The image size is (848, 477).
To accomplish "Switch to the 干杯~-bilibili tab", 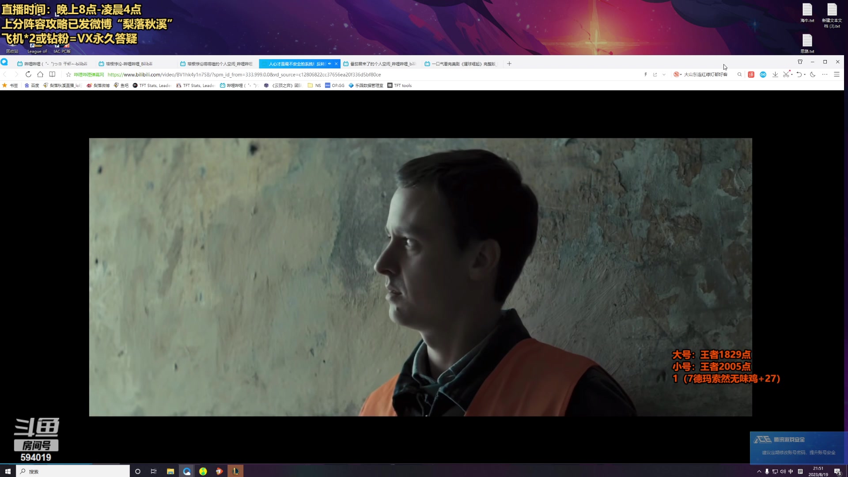I will pyautogui.click(x=55, y=64).
